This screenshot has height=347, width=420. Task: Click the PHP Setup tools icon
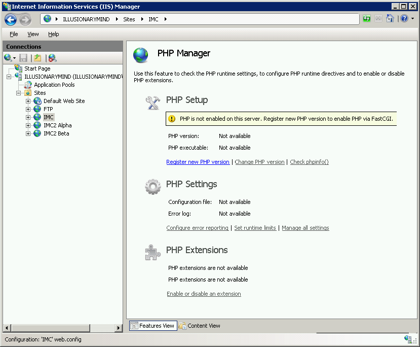point(153,103)
